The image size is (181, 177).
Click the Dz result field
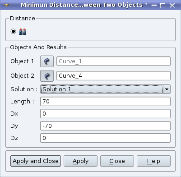coord(105,138)
